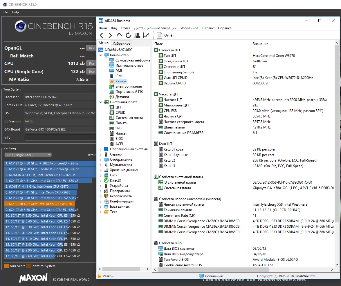Click the Cinebench Info input field

(x=60, y=137)
